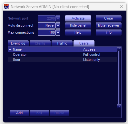Close the Network Server window with X
The image size is (128, 124).
(x=122, y=6)
